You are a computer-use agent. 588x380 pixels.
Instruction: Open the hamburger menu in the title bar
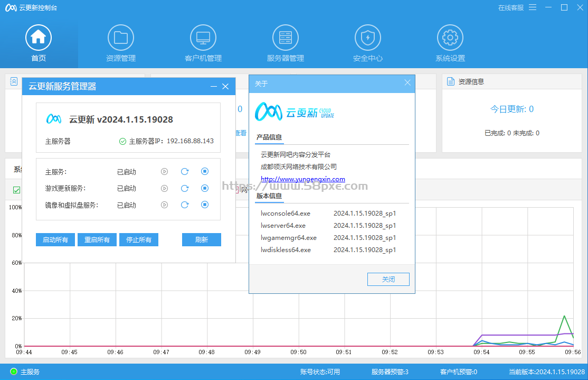point(533,7)
